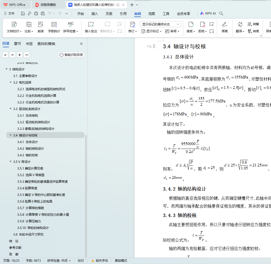Switch to the 页面 ribbon tab
Viewport: 271px width, 264px height.
tap(109, 14)
